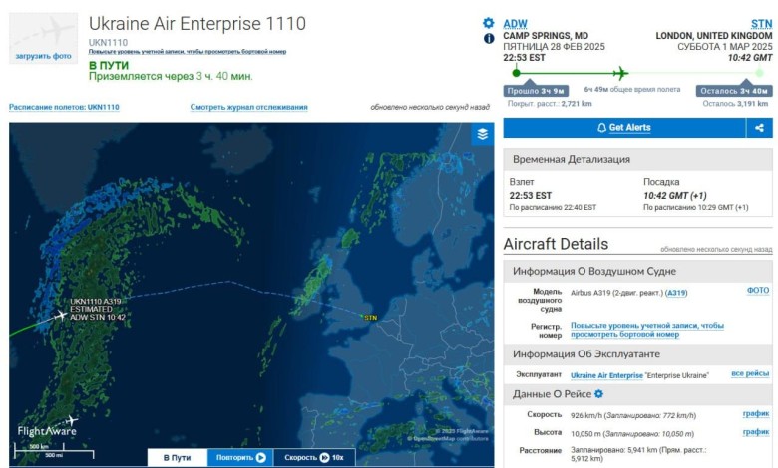Click the Повторить replay button
Image resolution: width=778 pixels, height=468 pixels.
pyautogui.click(x=240, y=458)
